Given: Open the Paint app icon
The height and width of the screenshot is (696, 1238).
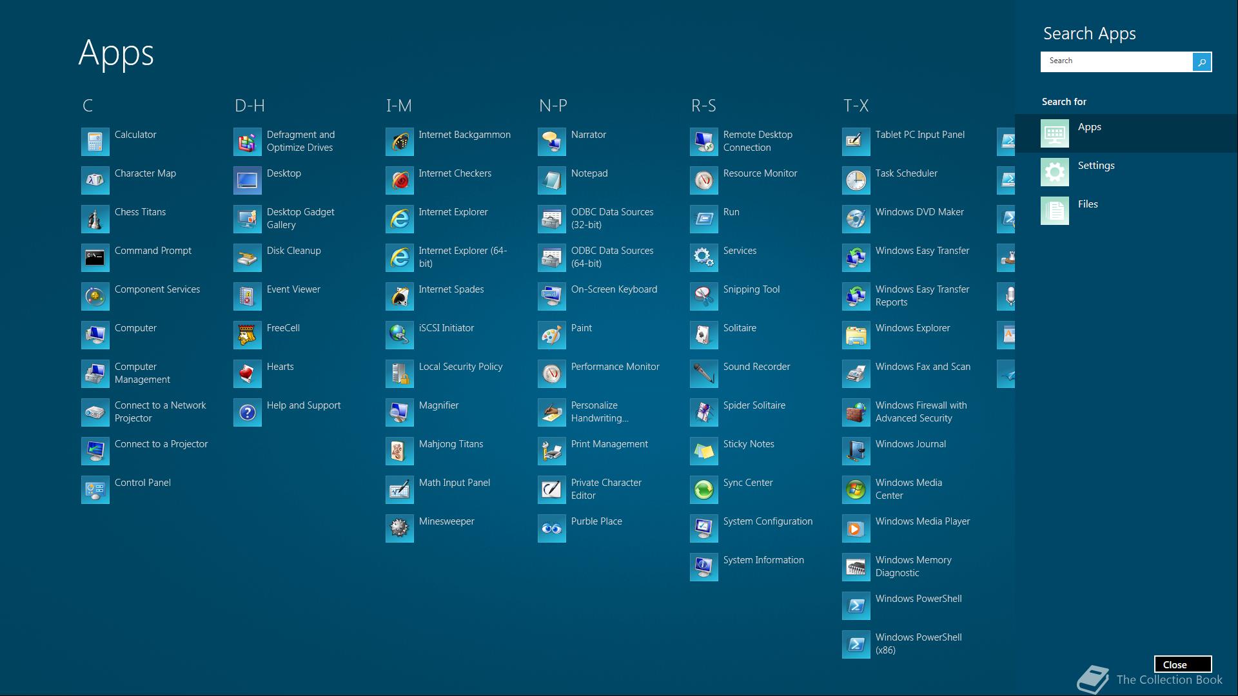Looking at the screenshot, I should click(x=552, y=335).
